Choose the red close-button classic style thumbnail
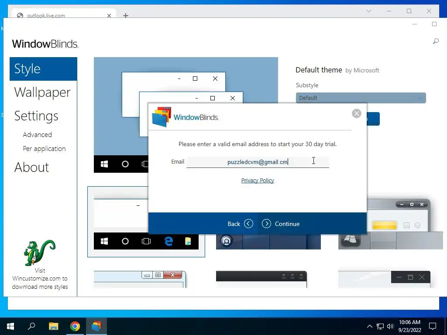The width and height of the screenshot is (447, 335). point(140,279)
